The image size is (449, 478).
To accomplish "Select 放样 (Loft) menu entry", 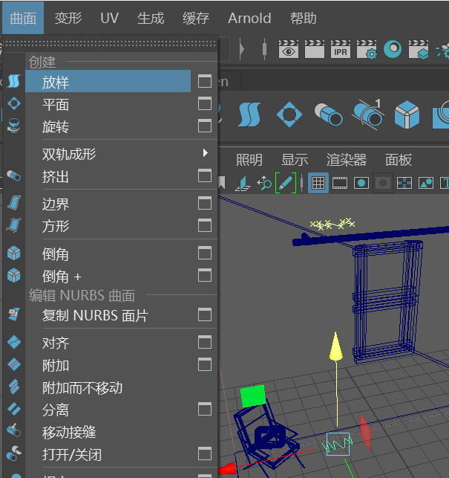I will pyautogui.click(x=108, y=81).
